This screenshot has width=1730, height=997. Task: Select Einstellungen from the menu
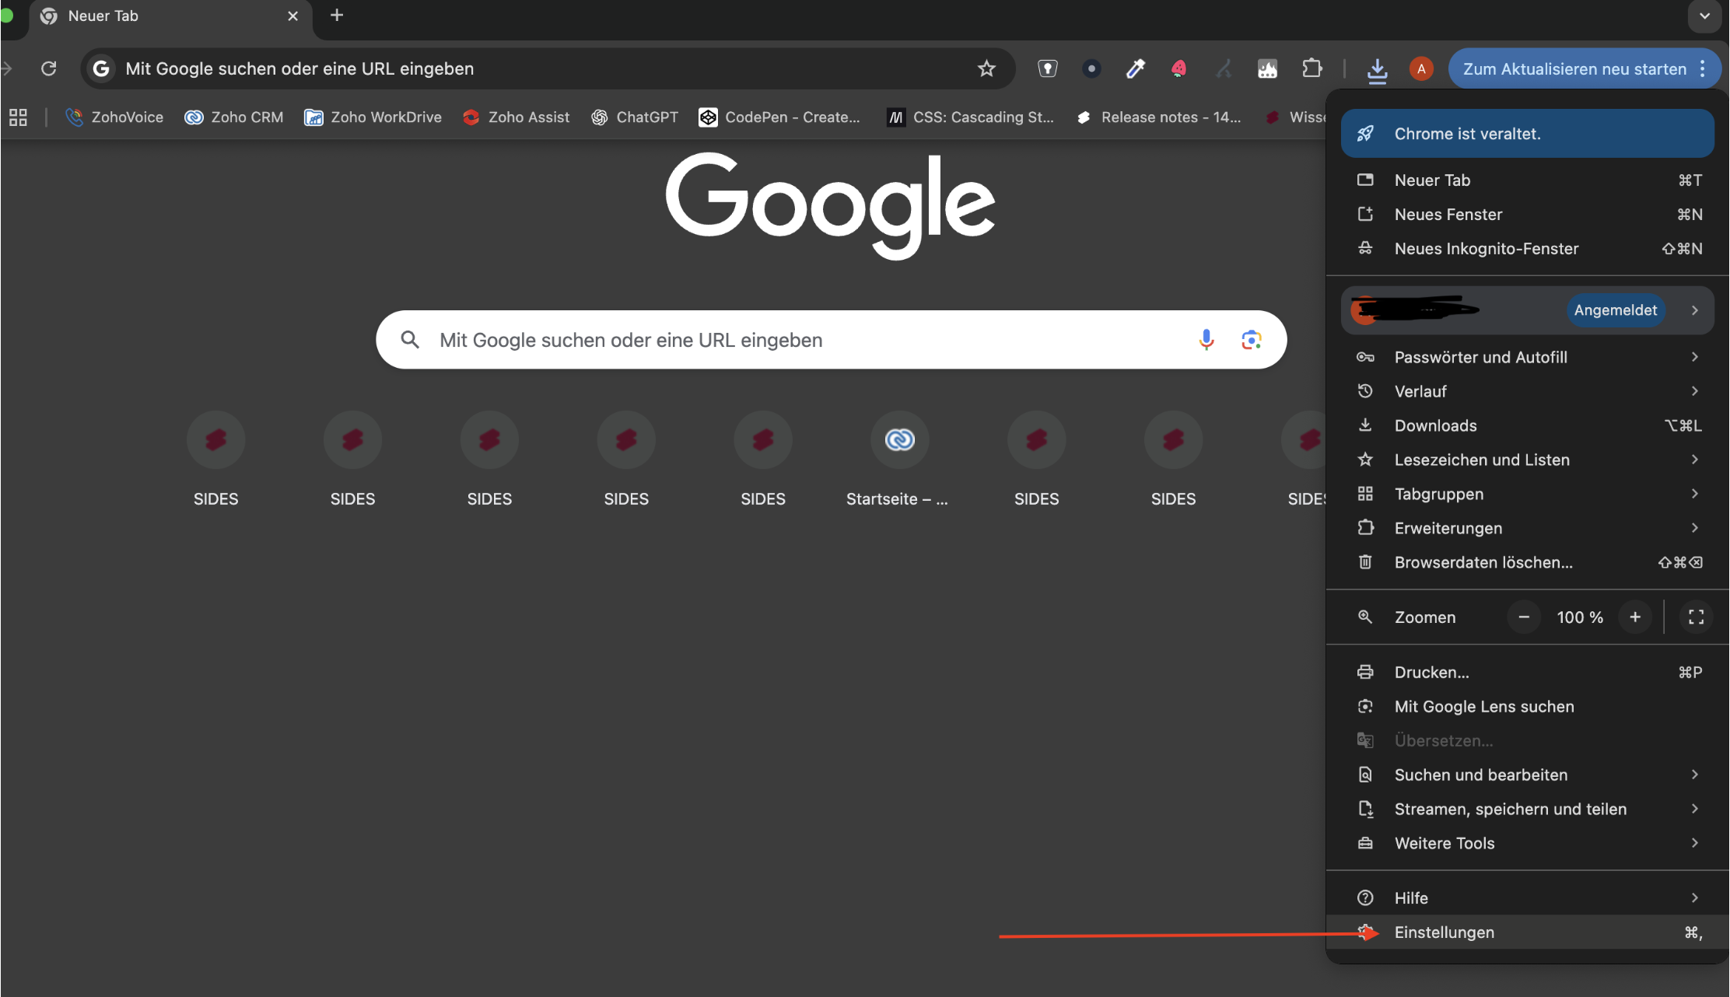click(1445, 932)
